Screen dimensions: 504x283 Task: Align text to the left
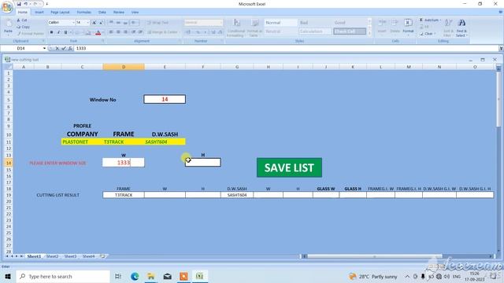click(x=111, y=32)
